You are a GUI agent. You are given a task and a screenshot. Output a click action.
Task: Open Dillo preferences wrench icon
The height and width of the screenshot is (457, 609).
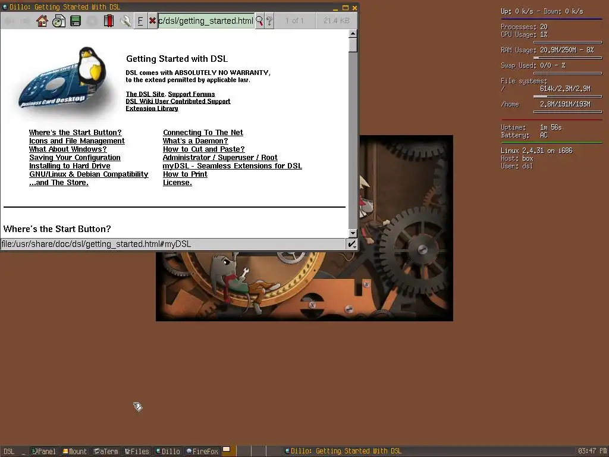125,21
